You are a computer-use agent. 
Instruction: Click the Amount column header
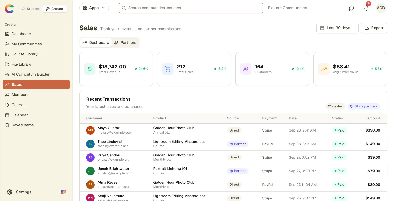coord(373,118)
